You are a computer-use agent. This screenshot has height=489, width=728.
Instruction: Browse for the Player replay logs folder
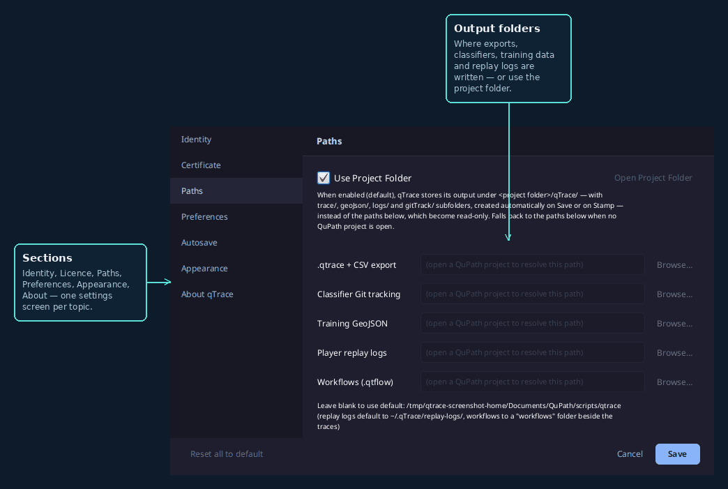[x=674, y=352]
